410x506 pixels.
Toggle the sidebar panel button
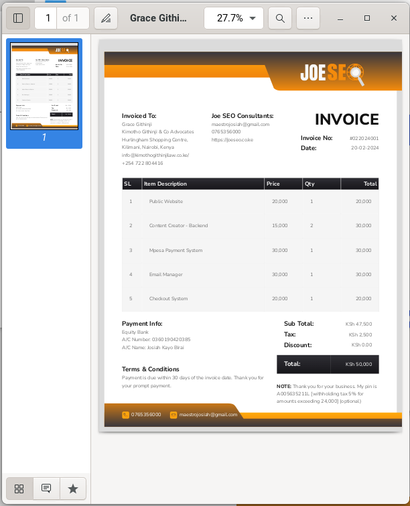(18, 18)
